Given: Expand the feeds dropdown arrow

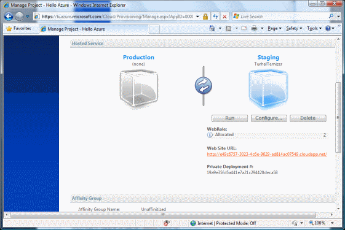Looking at the screenshot, I should (x=237, y=28).
